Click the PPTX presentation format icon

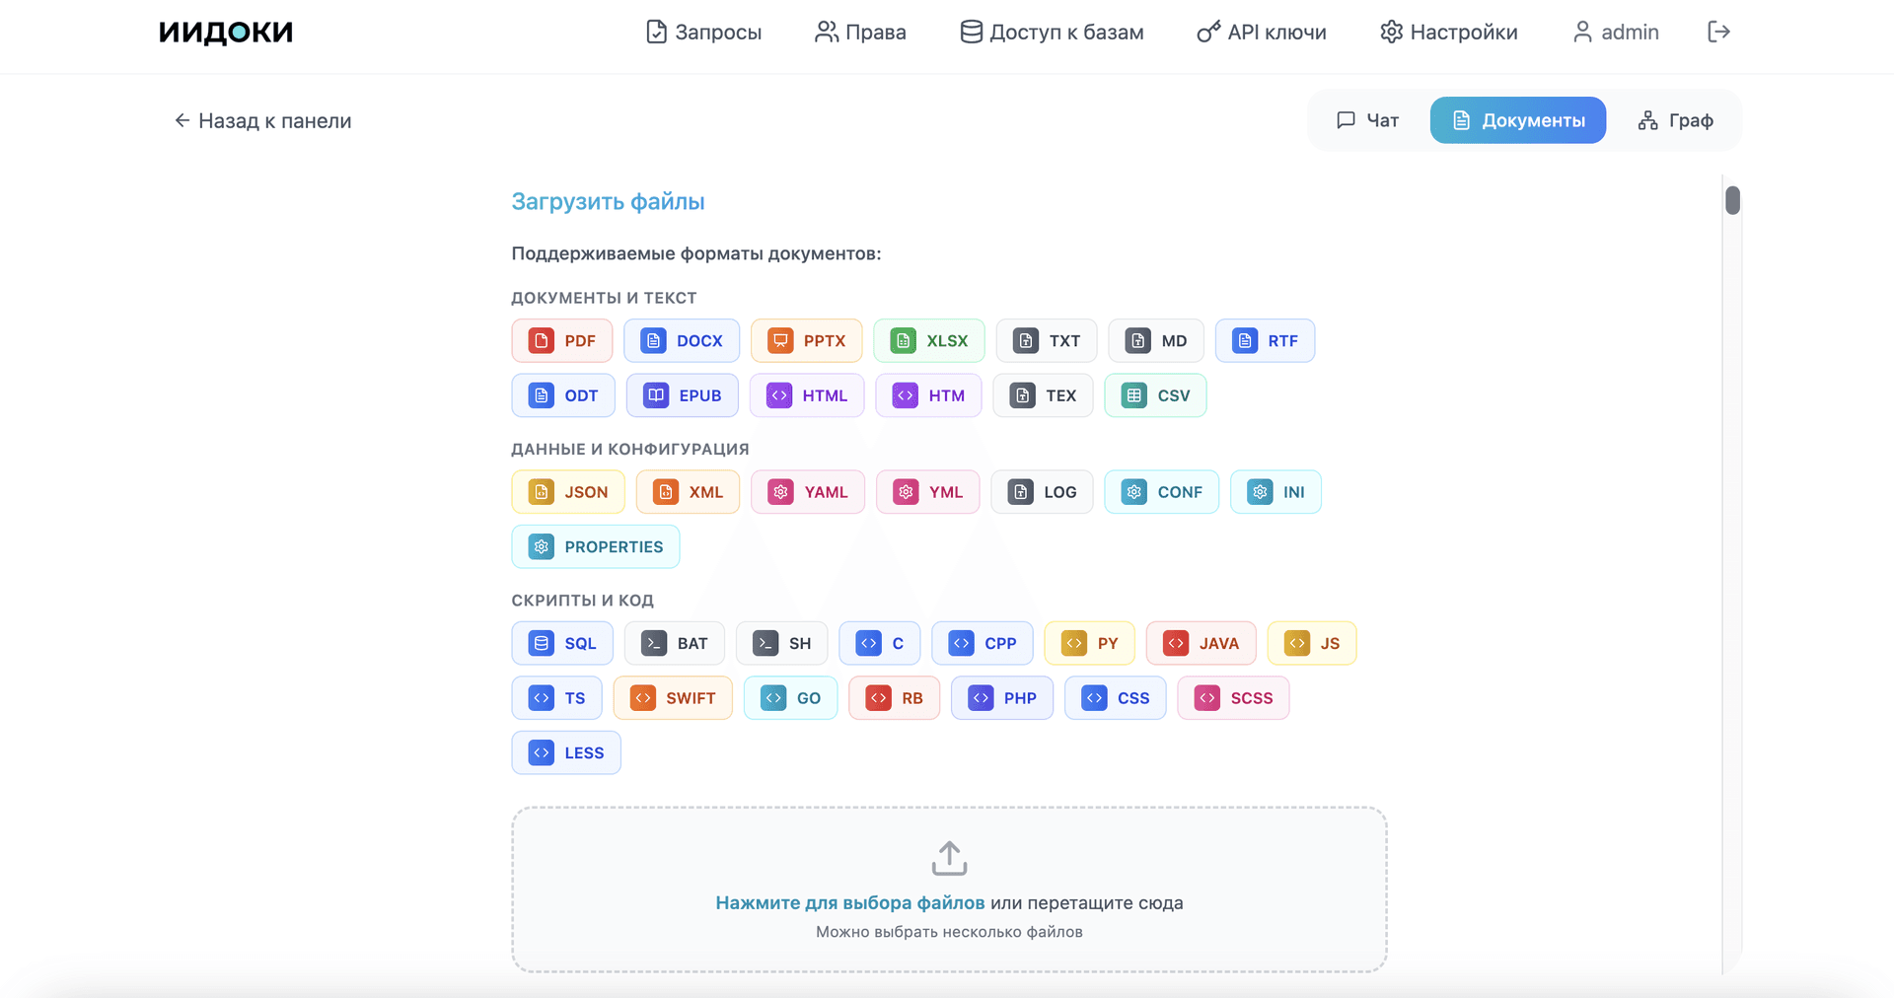tap(779, 341)
